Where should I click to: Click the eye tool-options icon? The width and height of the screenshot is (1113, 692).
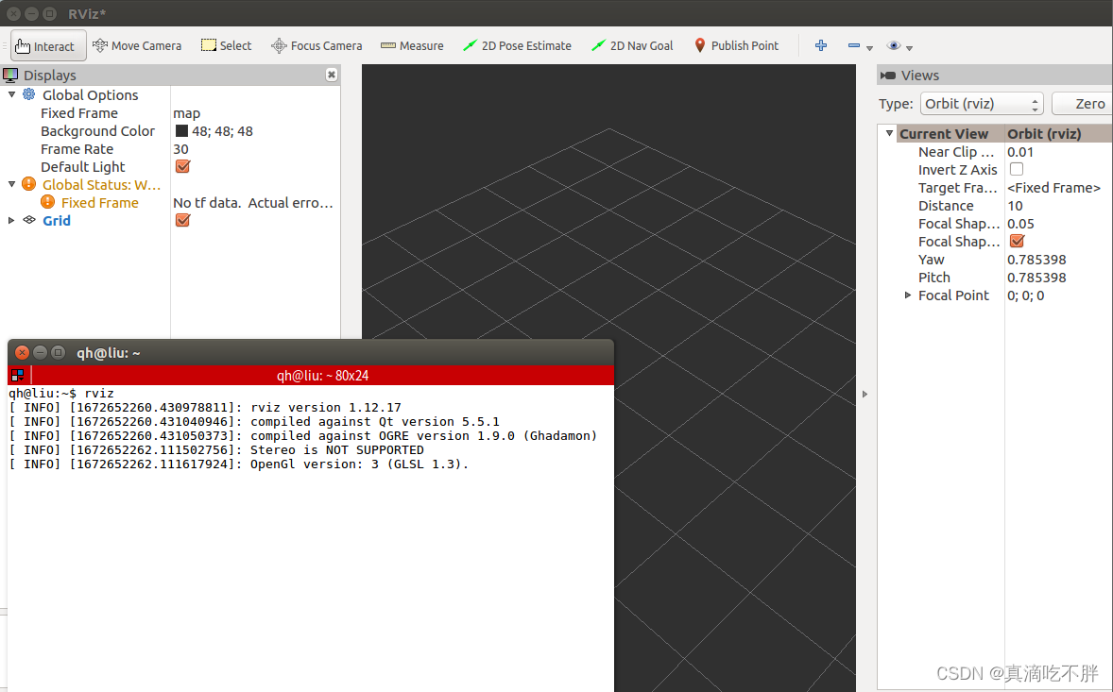[x=894, y=45]
